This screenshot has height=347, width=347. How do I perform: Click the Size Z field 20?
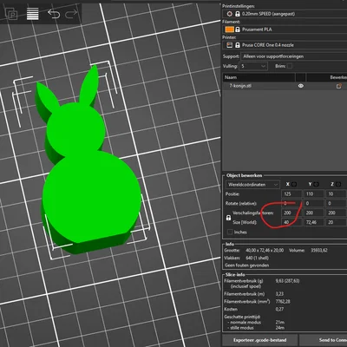(336, 222)
